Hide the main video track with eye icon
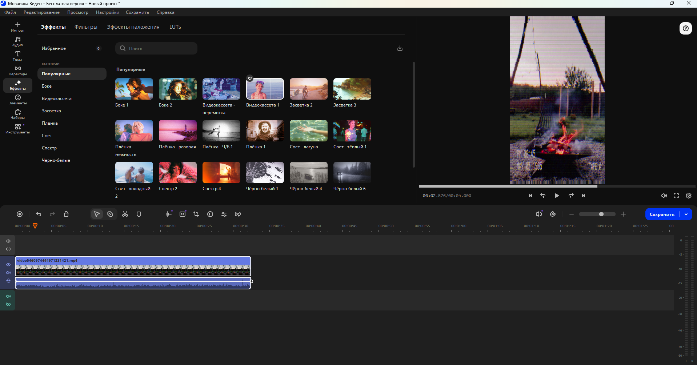This screenshot has width=697, height=365. pyautogui.click(x=8, y=265)
